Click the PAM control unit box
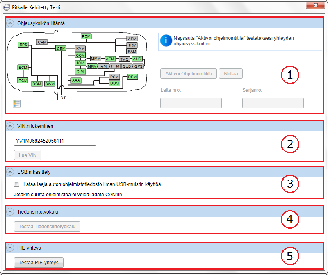This screenshot has height=275, width=328. (x=132, y=51)
